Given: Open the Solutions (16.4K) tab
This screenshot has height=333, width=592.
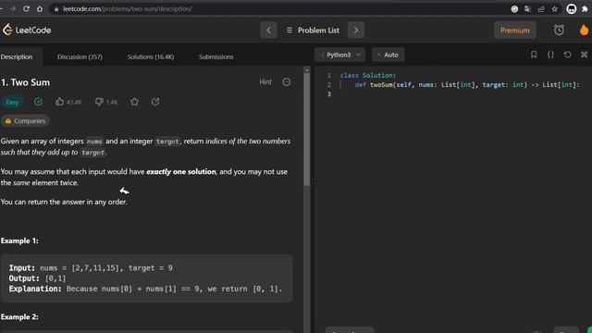Looking at the screenshot, I should point(151,56).
